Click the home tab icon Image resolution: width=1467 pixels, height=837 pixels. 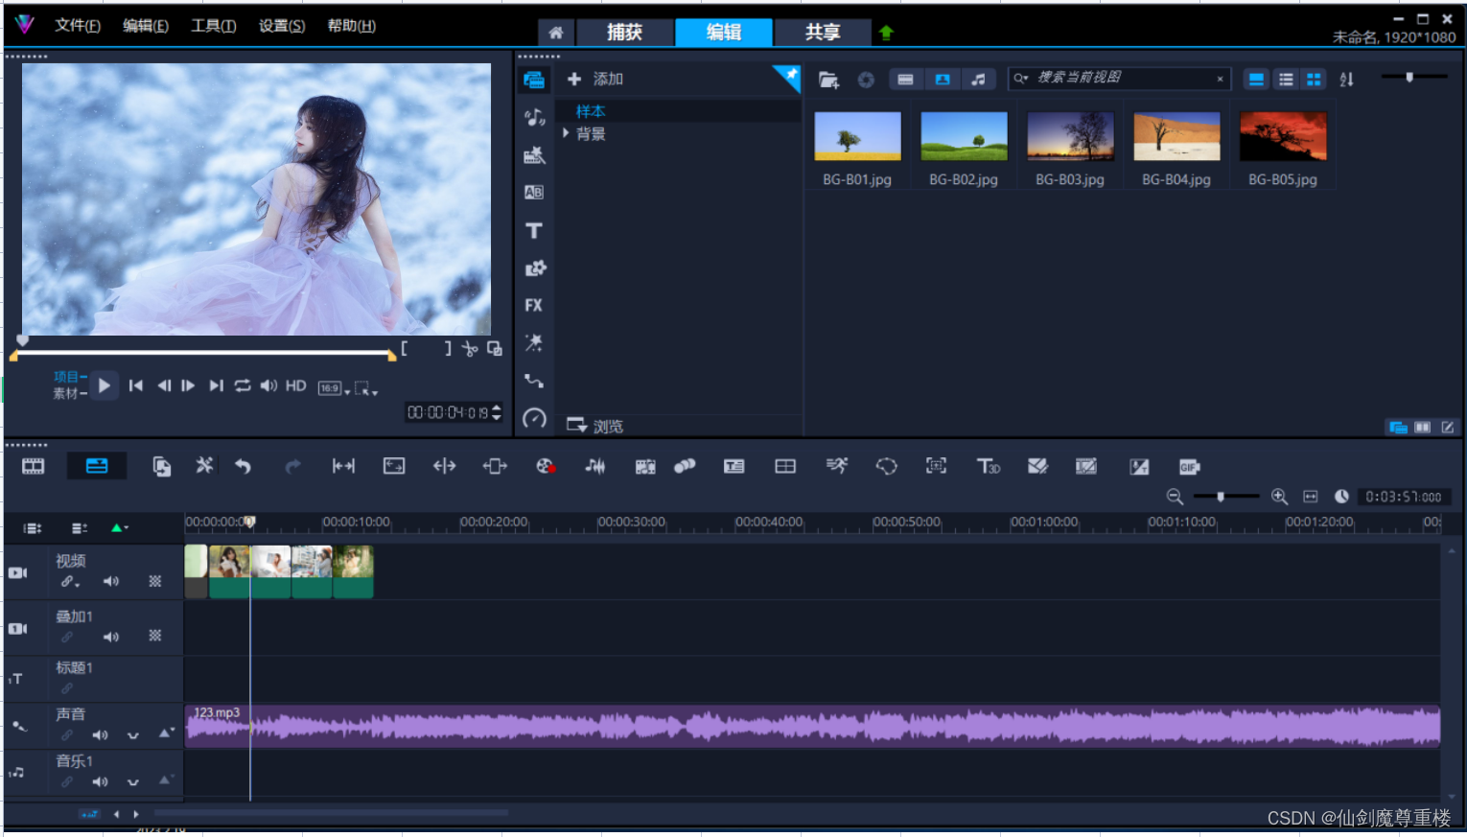(x=556, y=33)
